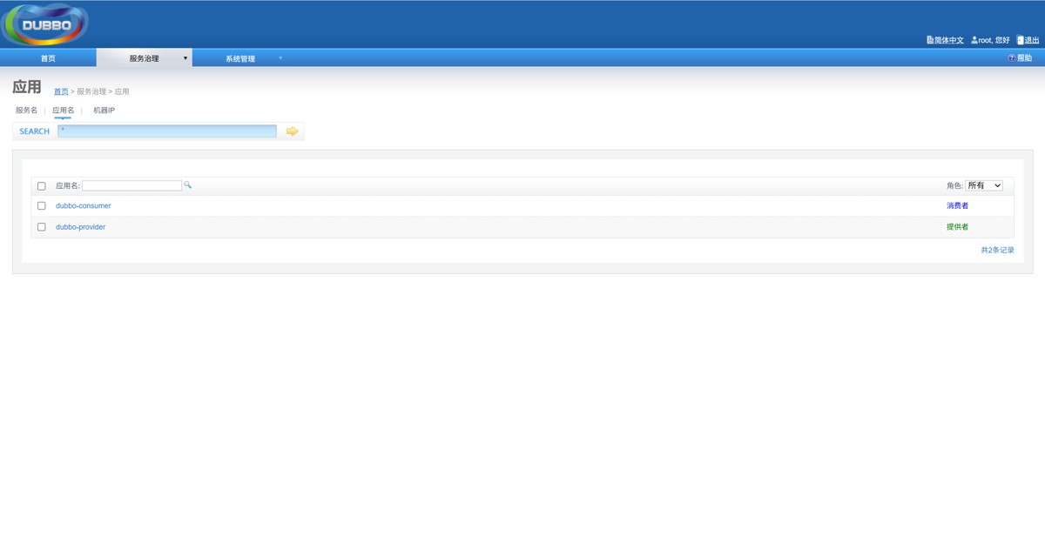Open the dubbo-consumer application link
The image size is (1045, 549).
click(x=84, y=206)
